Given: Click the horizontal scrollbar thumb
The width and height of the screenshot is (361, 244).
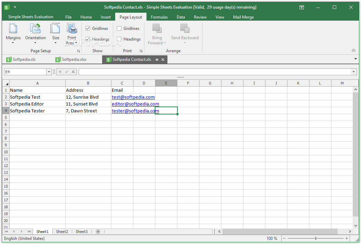Looking at the screenshot, I should pos(280,231).
